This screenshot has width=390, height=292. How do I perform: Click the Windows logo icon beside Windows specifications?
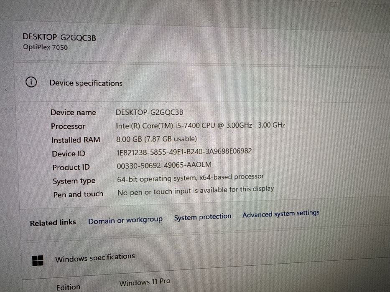(38, 261)
